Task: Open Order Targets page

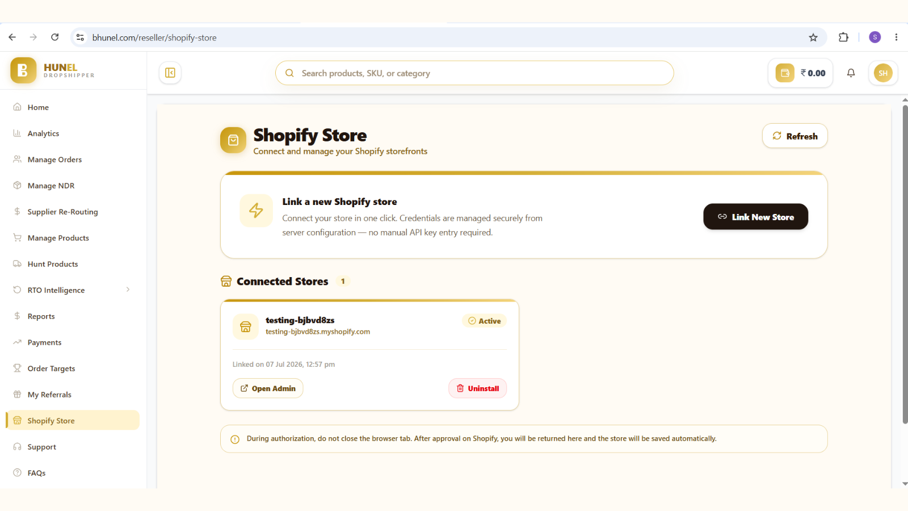Action: click(73, 368)
